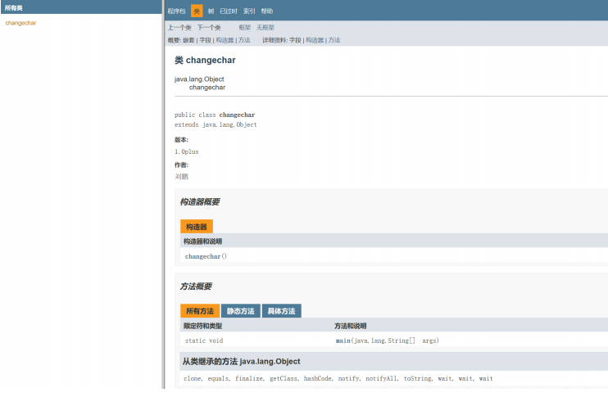This screenshot has height=397, width=608.
Task: Click the vertical divider between frames
Action: (x=163, y=196)
